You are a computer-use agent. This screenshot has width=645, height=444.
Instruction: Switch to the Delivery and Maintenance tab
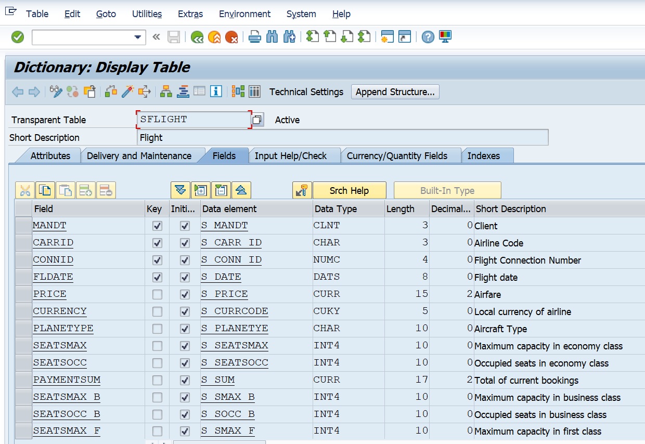point(139,155)
